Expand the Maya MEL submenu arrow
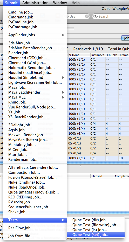Image resolution: width=129 pixels, height=242 pixels. click(63, 97)
